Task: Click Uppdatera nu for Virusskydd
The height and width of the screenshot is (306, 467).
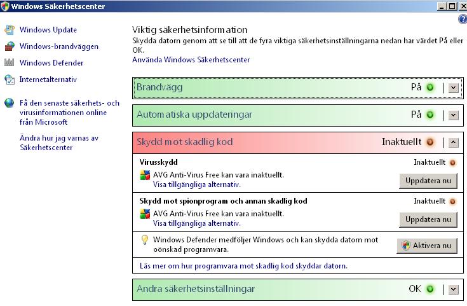Action: click(x=428, y=181)
